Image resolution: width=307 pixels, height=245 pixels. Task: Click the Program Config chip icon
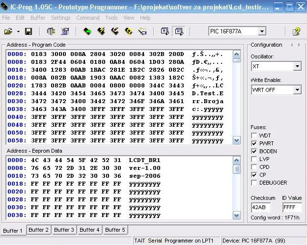coord(115,31)
